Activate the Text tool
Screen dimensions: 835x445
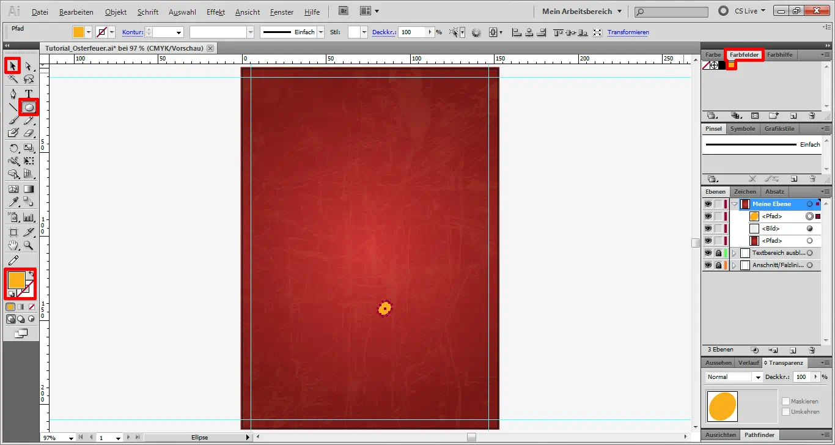tap(28, 91)
